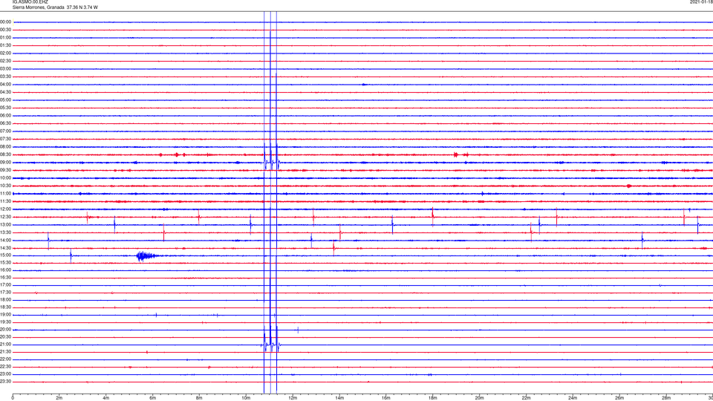Click the 14:00 time label

point(6,240)
